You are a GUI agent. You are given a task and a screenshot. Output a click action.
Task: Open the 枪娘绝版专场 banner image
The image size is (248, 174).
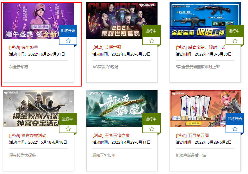click(205, 109)
